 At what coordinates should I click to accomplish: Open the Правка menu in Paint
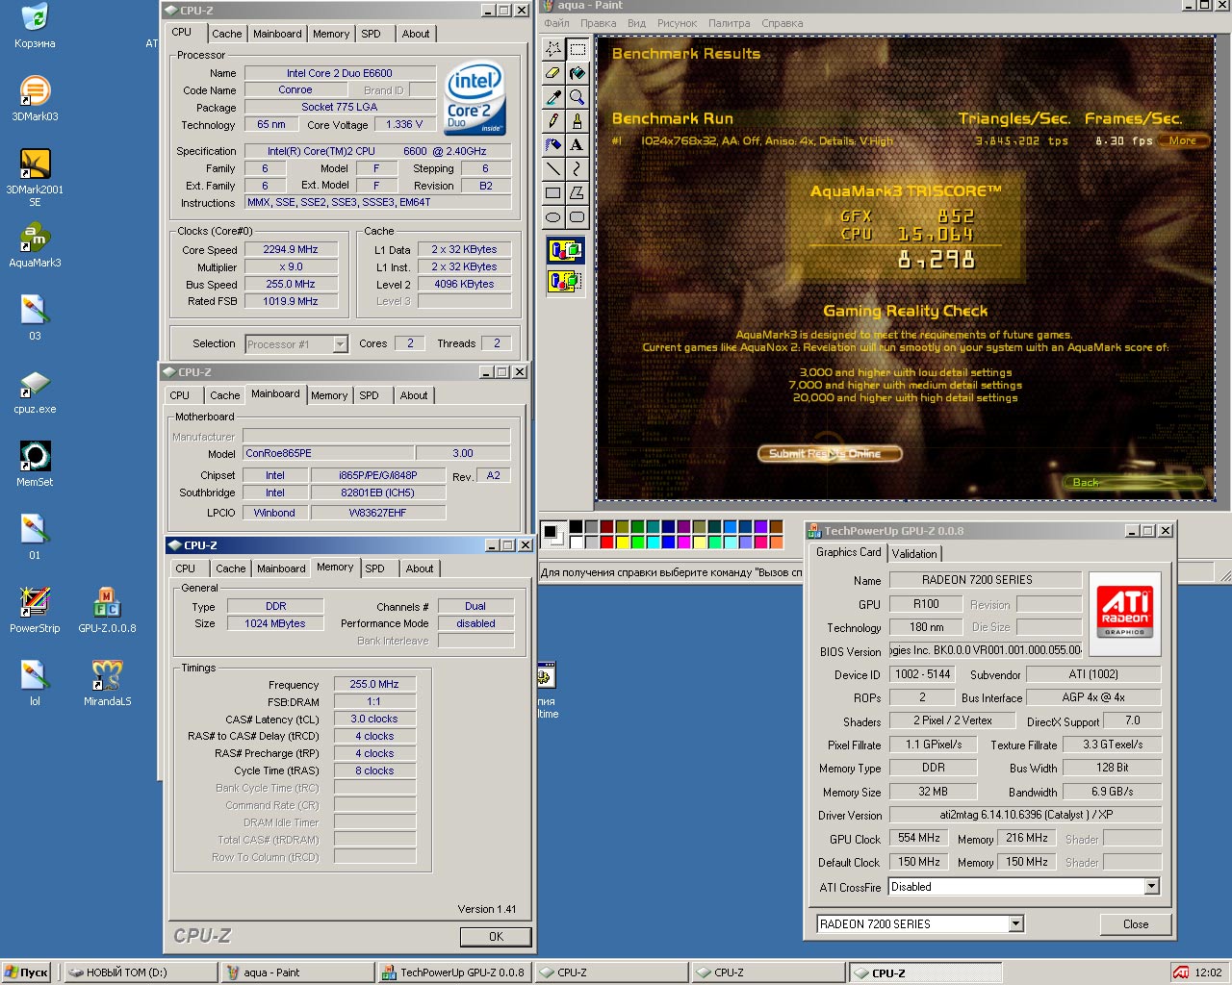pos(598,23)
